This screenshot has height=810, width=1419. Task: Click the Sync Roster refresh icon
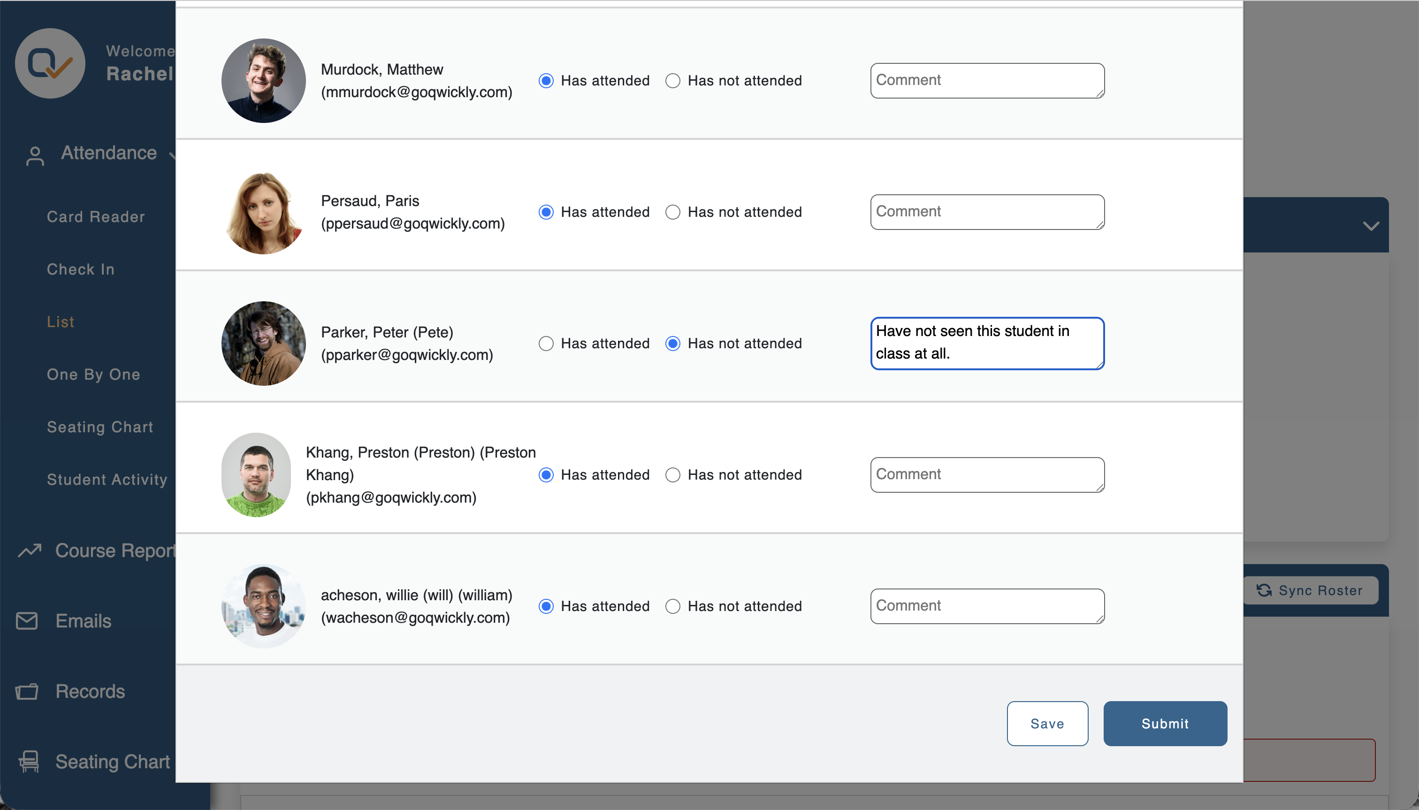[1264, 590]
